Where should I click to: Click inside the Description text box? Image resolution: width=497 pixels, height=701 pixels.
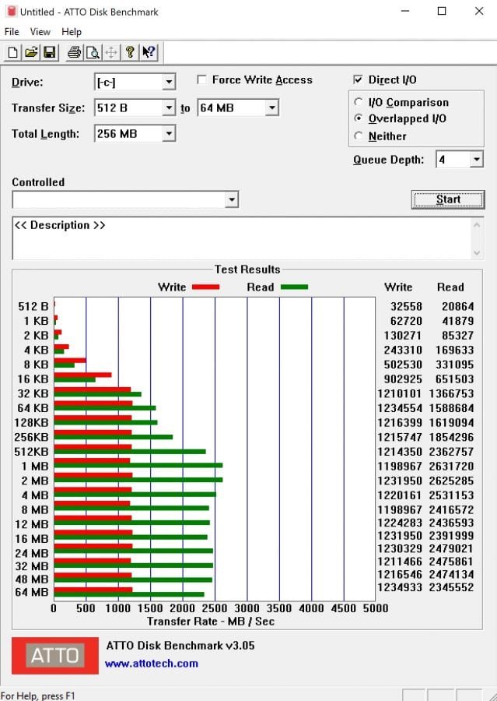click(241, 238)
